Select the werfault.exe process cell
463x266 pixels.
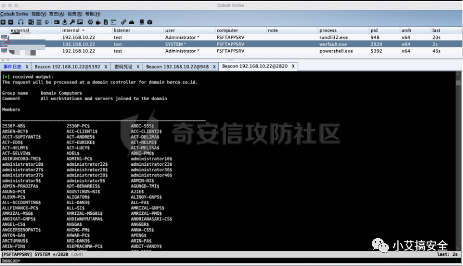(x=343, y=44)
